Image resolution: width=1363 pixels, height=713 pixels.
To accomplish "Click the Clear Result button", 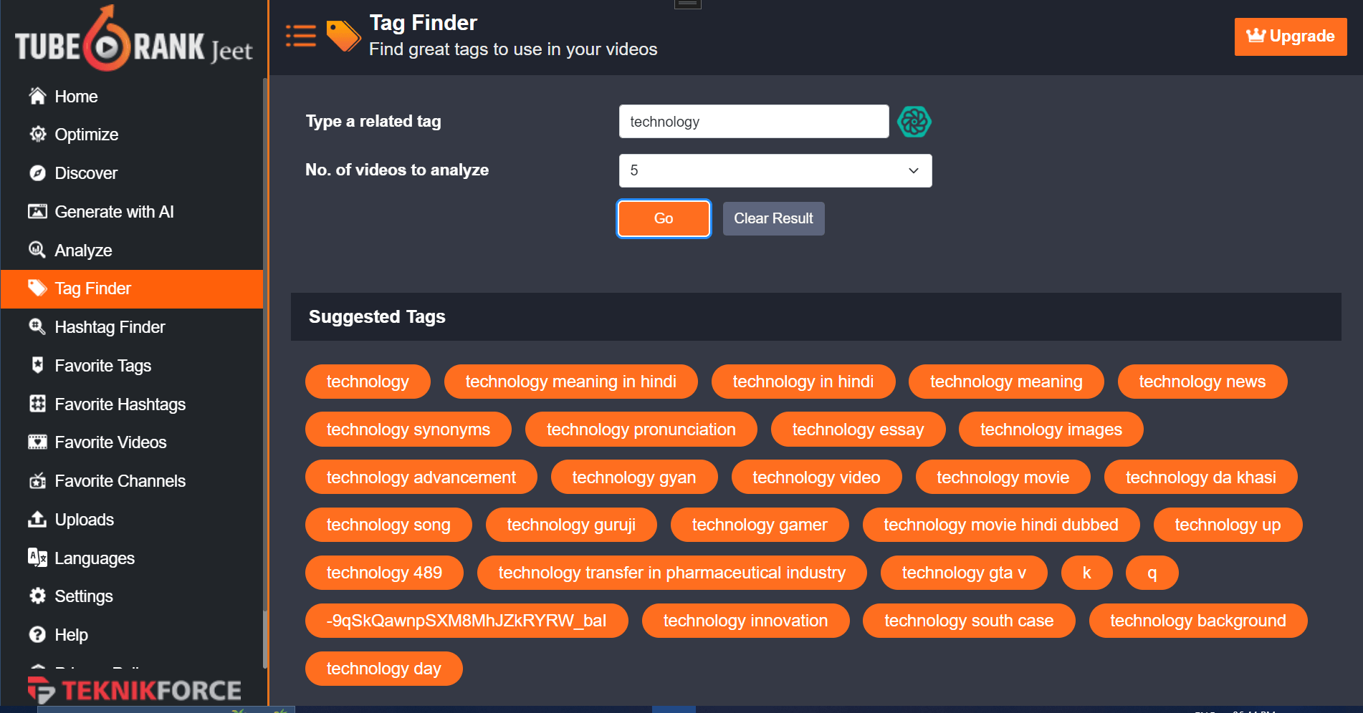I will click(773, 218).
